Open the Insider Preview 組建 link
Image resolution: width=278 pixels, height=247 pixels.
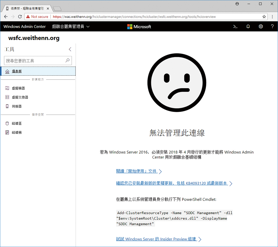pos(159,239)
